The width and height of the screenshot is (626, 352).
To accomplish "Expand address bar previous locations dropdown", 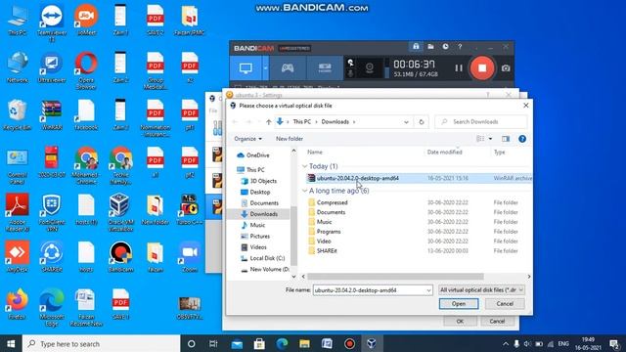I will click(x=406, y=121).
